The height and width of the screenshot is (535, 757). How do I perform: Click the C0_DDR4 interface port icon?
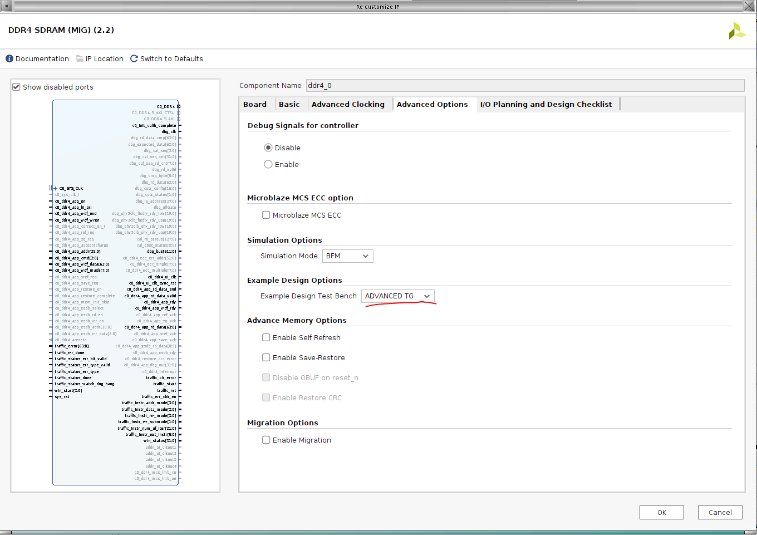179,106
